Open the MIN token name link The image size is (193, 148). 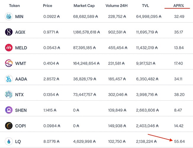[x=19, y=17]
